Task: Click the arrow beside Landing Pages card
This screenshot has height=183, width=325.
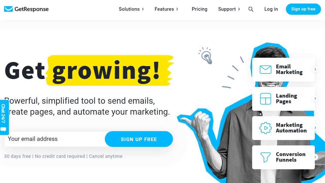Action: [x=315, y=98]
